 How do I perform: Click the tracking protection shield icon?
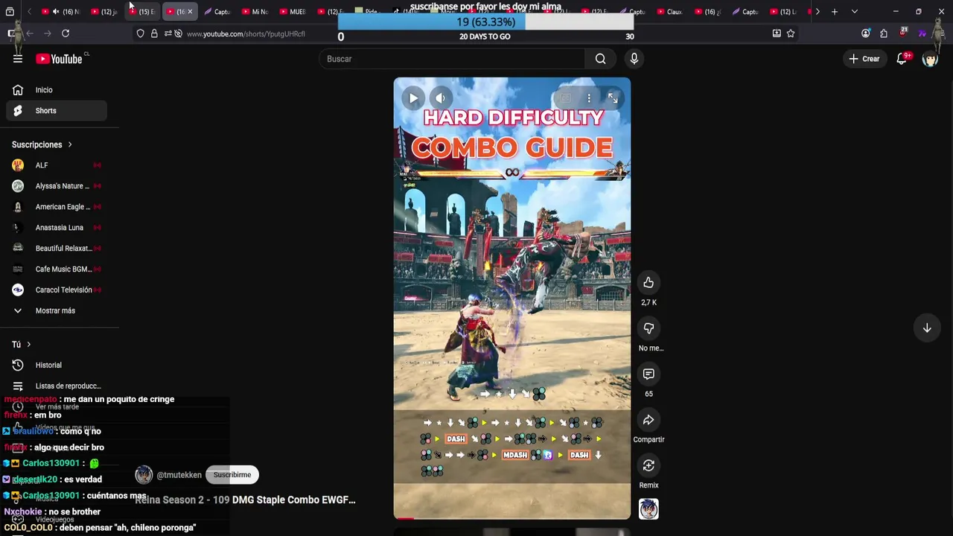tap(140, 33)
